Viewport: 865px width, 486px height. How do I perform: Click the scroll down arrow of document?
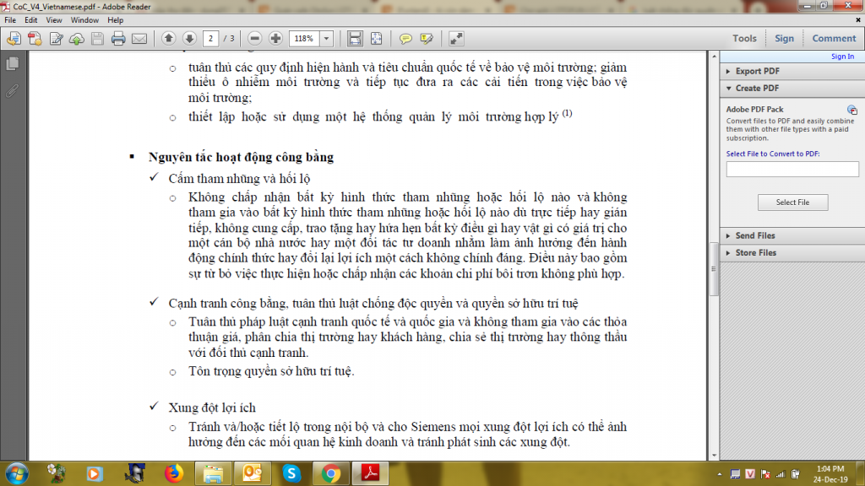pyautogui.click(x=714, y=456)
